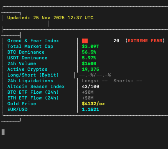Select the ETH ETF flow +$0M value

(88, 98)
